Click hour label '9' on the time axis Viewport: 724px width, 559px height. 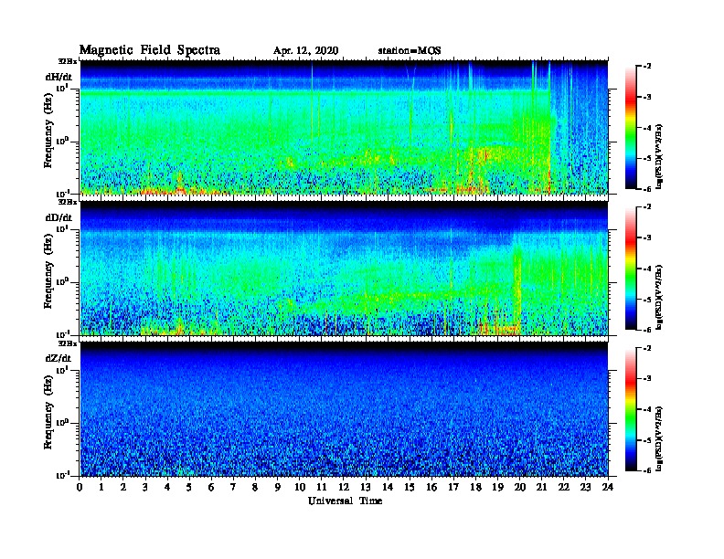[278, 488]
